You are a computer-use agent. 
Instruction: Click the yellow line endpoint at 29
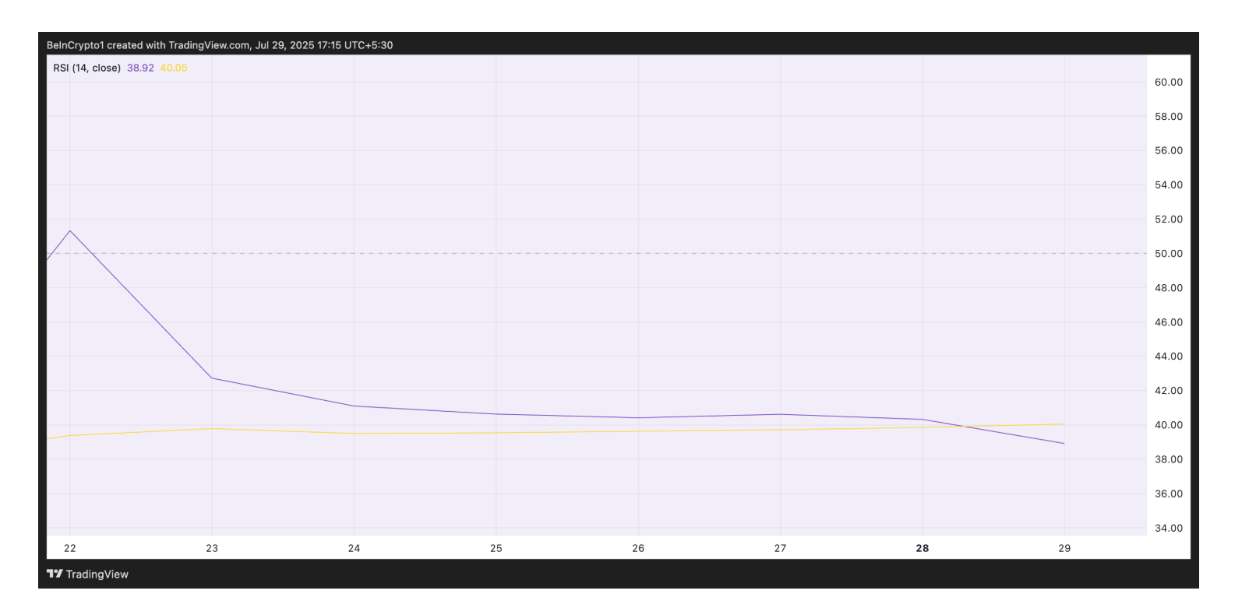tap(1064, 424)
